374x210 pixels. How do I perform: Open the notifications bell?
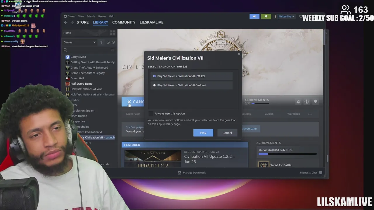click(x=266, y=16)
